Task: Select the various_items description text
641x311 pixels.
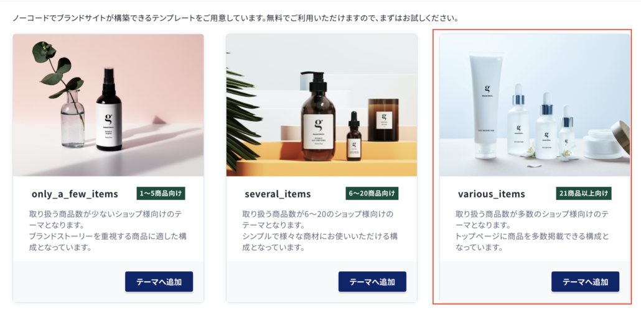Action: (533, 231)
